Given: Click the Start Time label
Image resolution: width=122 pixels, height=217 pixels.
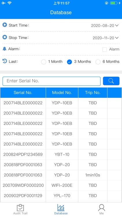Looking at the screenshot, I should (19, 25).
